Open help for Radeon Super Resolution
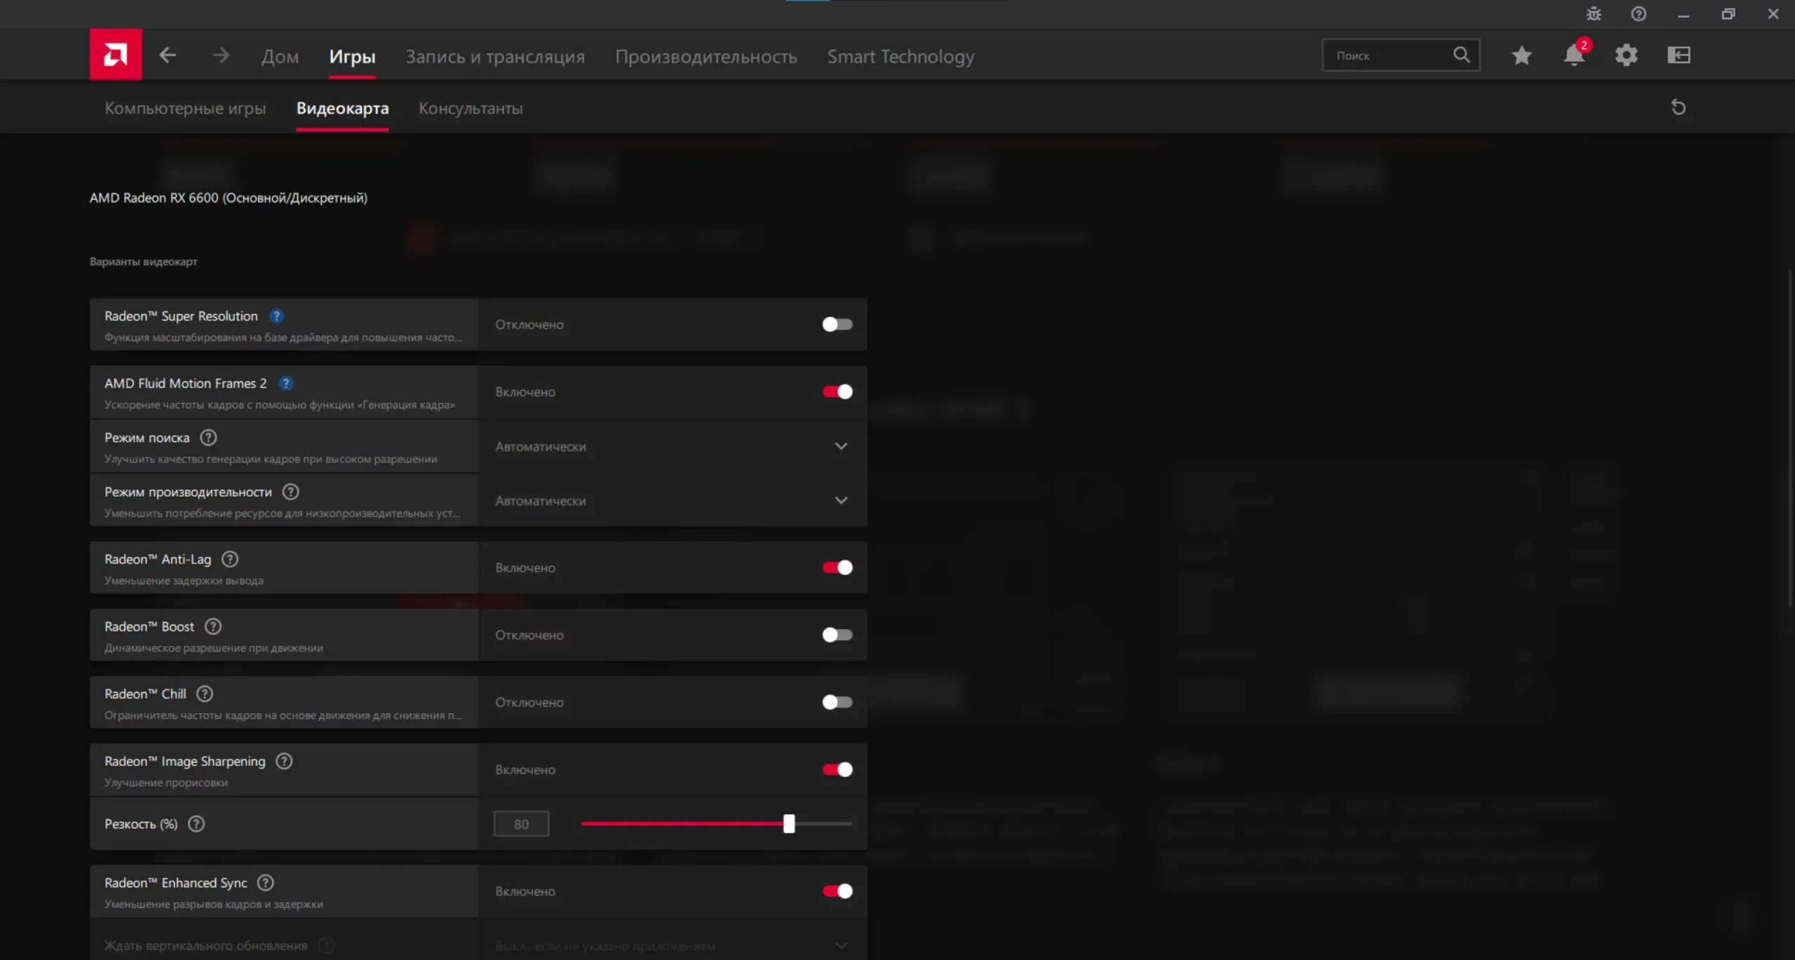Screen dimensions: 1795x960 point(277,316)
